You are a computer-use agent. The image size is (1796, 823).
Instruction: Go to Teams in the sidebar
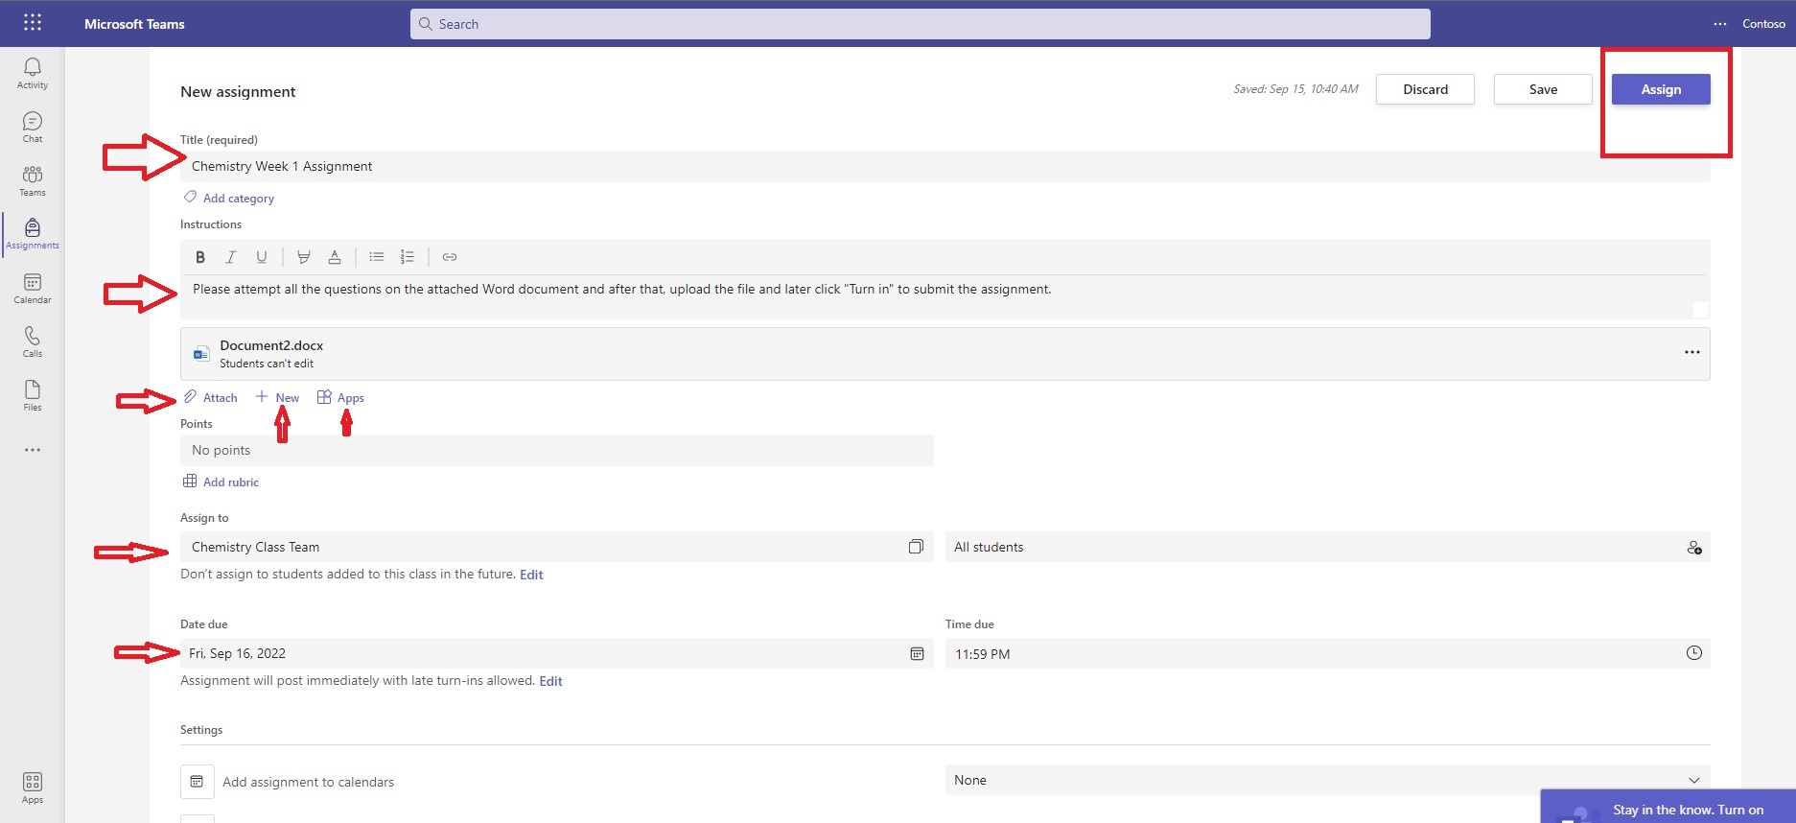point(33,180)
